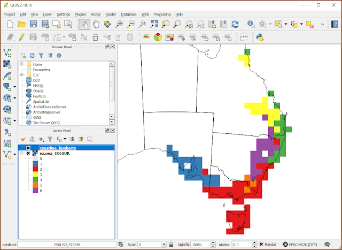Click the magnifier 100% spin box
The image size is (342, 250).
pyautogui.click(x=203, y=245)
